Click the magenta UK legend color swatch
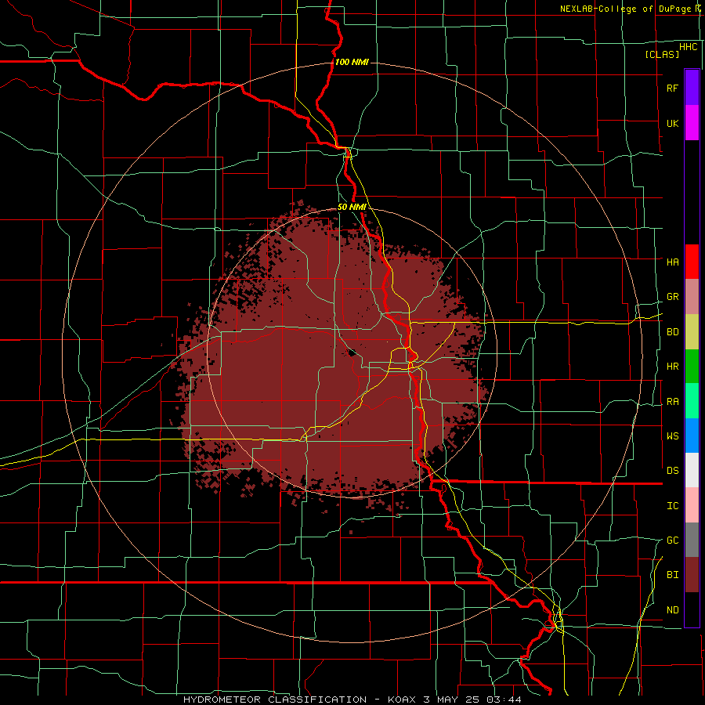 coord(692,123)
